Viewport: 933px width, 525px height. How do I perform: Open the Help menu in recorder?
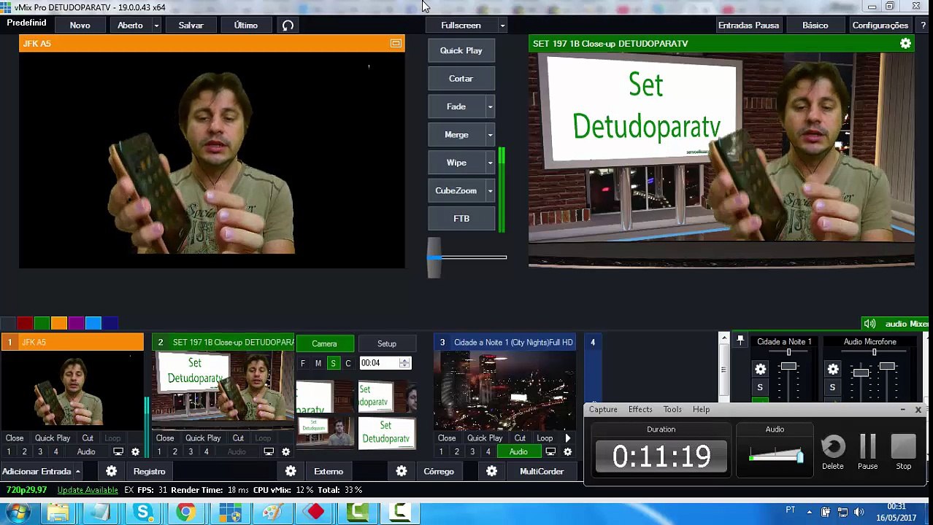(x=701, y=410)
